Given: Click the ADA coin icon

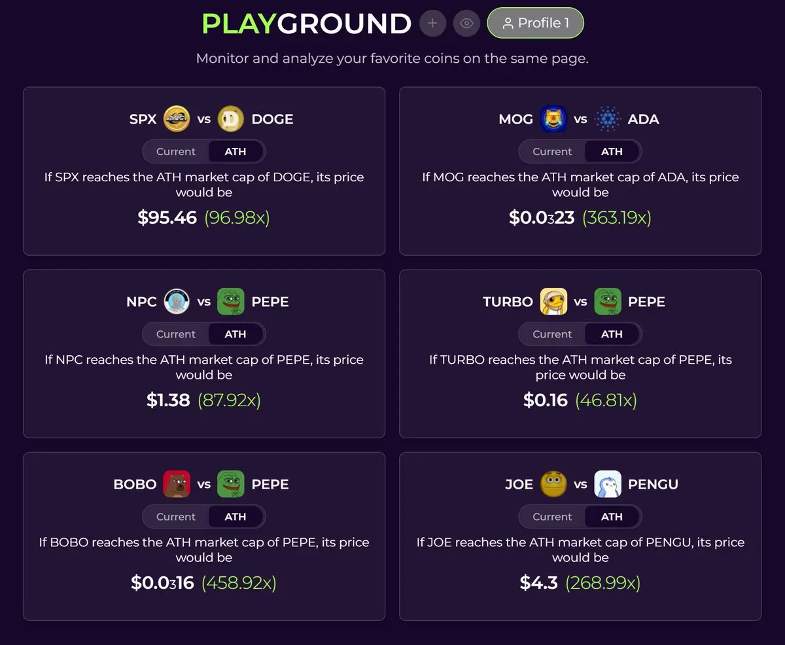Looking at the screenshot, I should pos(608,119).
